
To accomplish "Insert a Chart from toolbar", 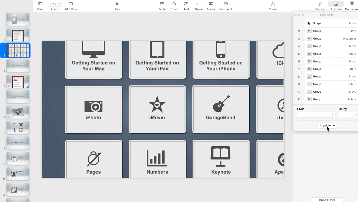I will point(174,4).
